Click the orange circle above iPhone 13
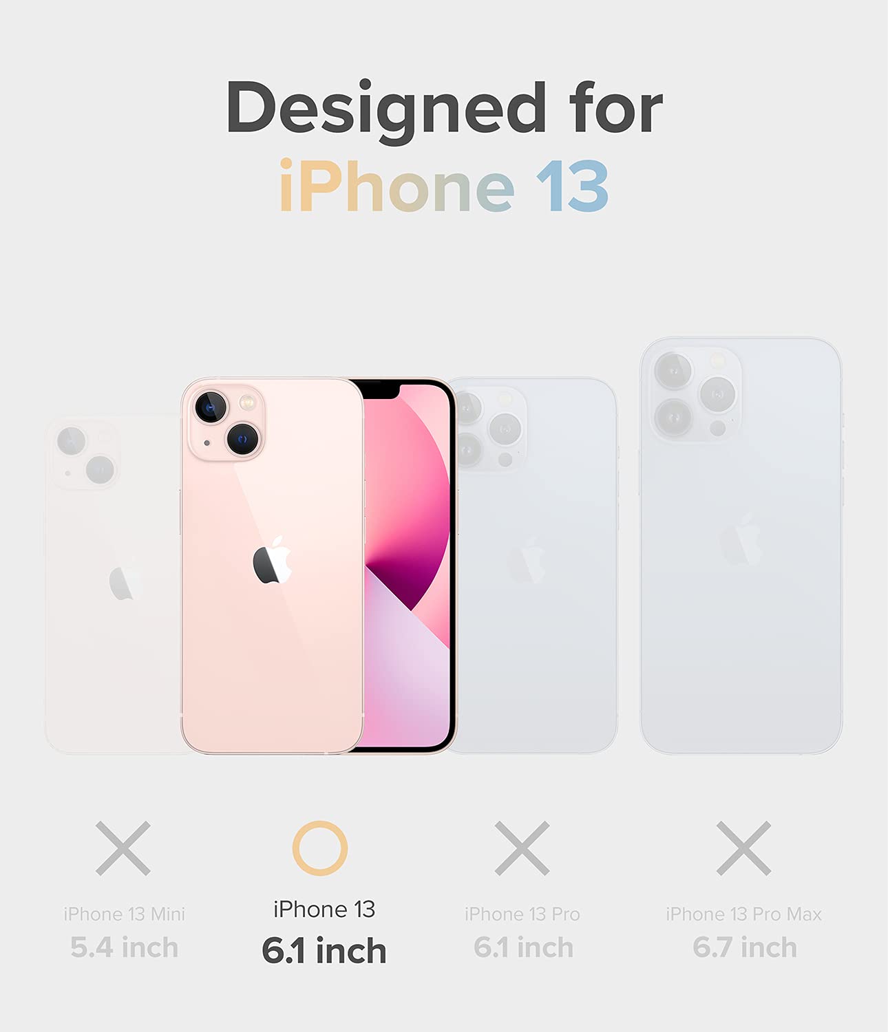 click(x=320, y=848)
